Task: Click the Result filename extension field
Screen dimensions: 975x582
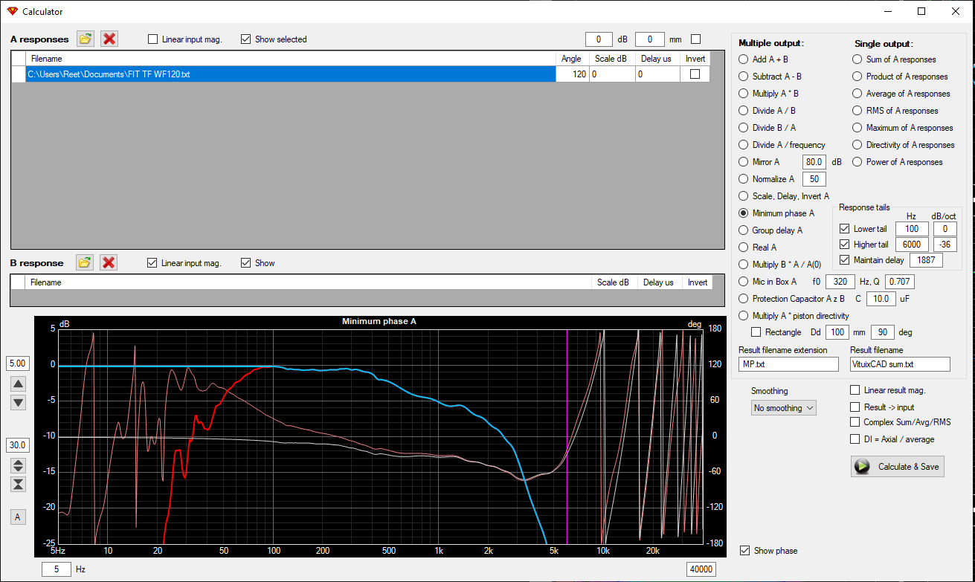Action: coord(788,364)
